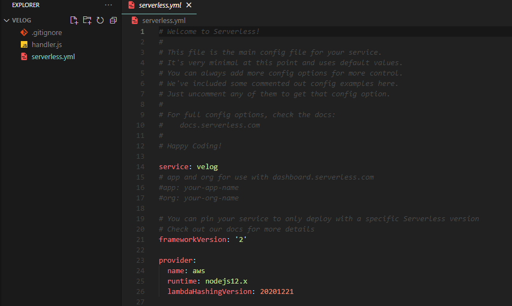This screenshot has height=306, width=512.
Task: Click the 'docs.serverless.com' comment text
Action: tap(220, 125)
